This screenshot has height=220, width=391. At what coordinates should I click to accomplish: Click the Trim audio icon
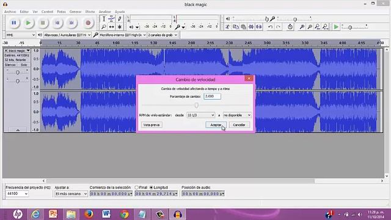(251, 27)
